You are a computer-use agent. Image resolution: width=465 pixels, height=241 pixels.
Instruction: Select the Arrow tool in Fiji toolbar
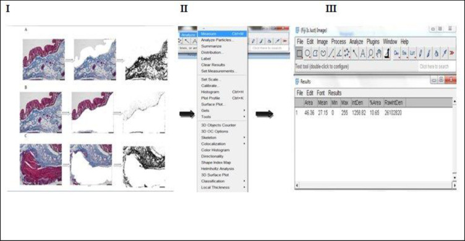(x=444, y=53)
